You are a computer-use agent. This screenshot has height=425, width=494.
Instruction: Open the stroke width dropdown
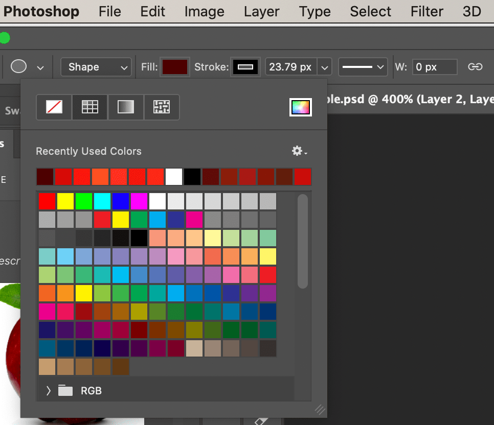click(x=324, y=66)
